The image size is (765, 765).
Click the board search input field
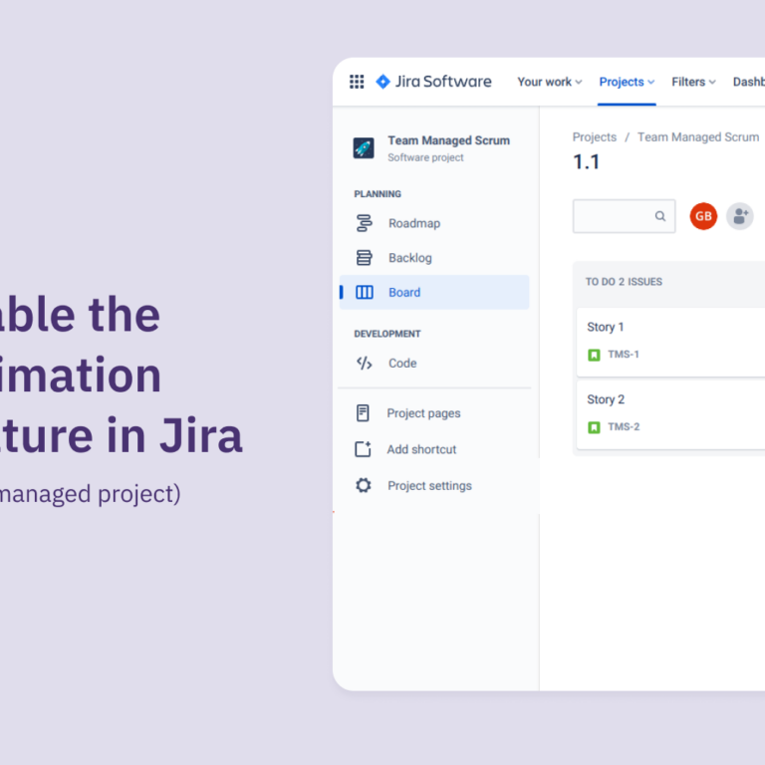point(613,216)
